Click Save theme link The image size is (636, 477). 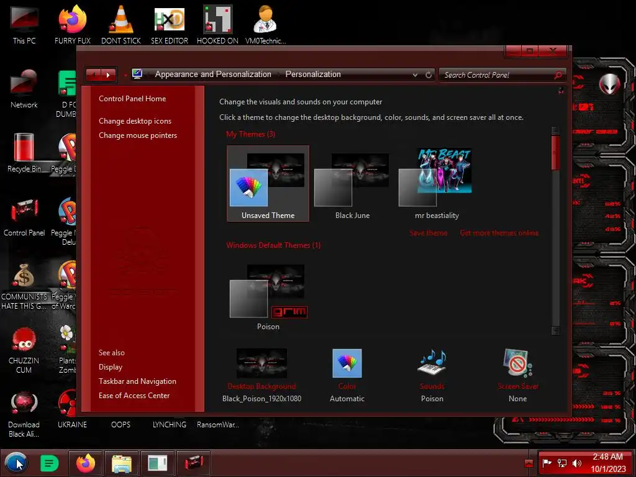pyautogui.click(x=429, y=233)
